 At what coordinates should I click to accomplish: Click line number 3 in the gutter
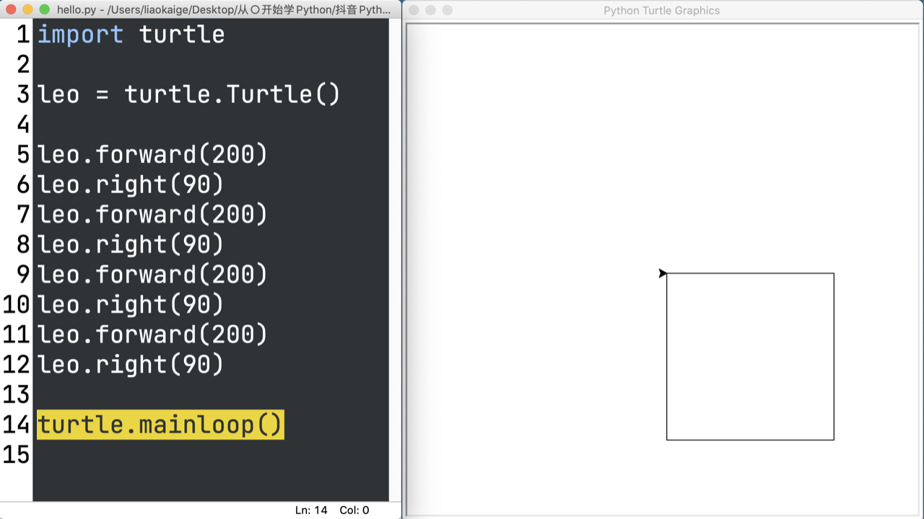click(x=24, y=94)
